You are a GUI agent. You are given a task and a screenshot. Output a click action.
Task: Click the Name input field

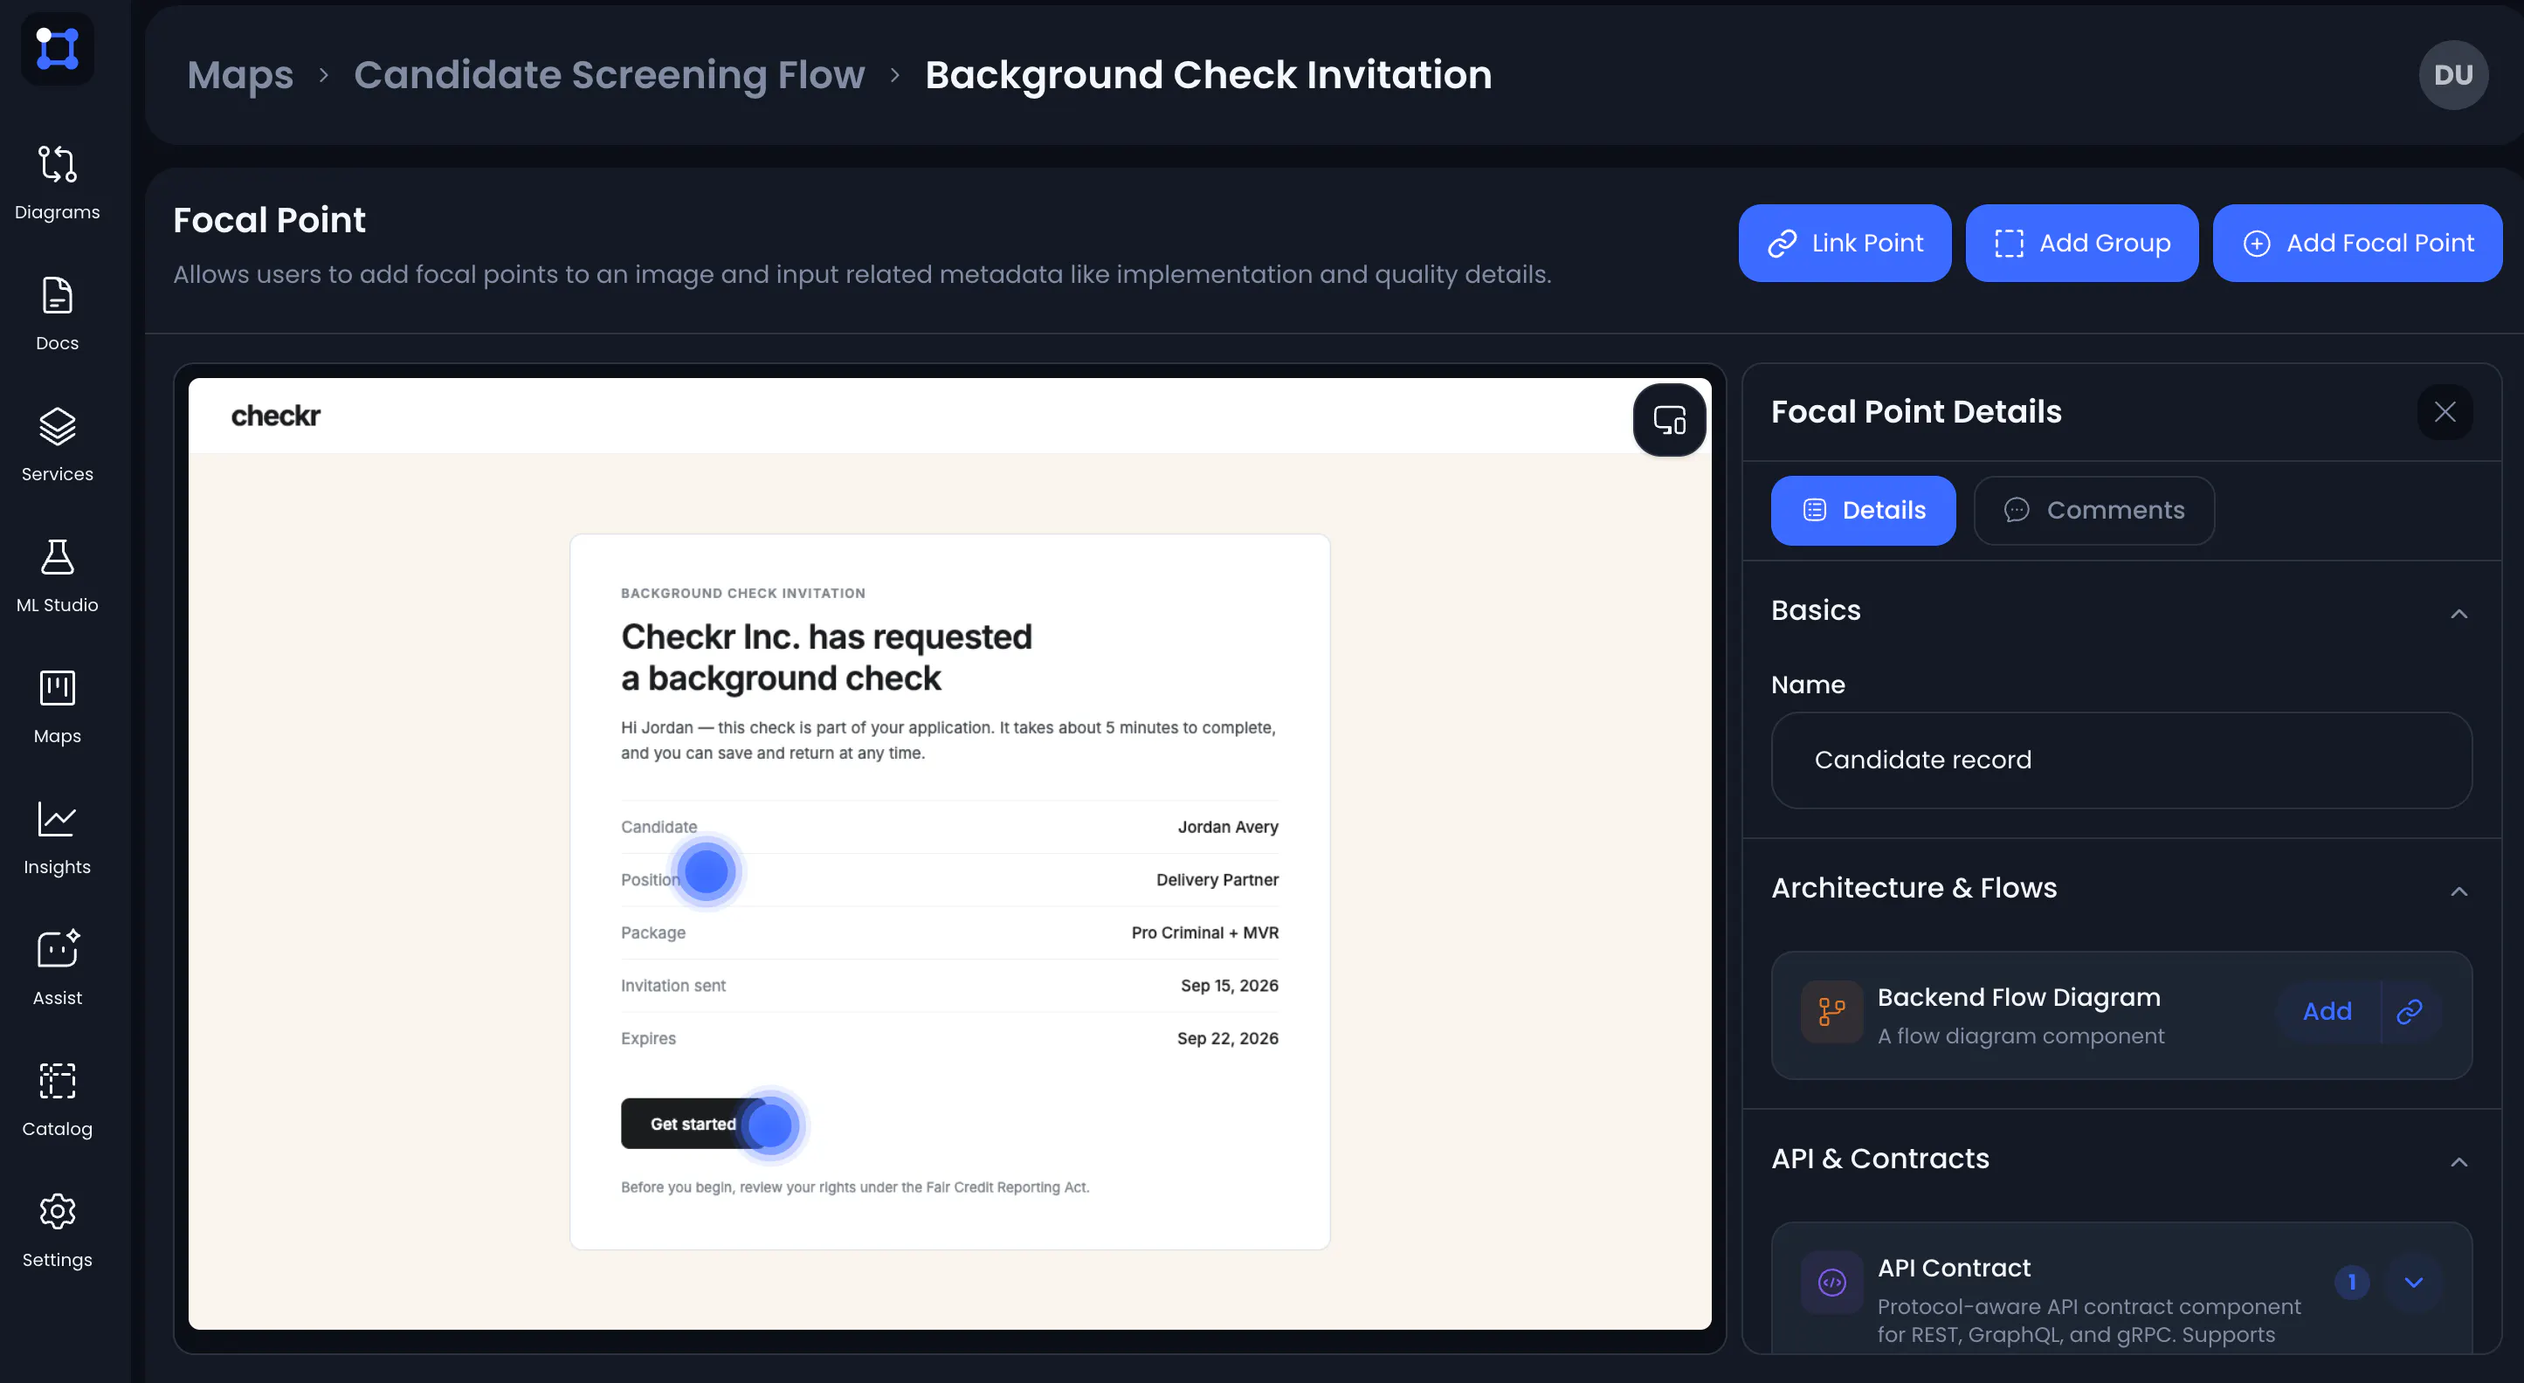pos(2121,759)
